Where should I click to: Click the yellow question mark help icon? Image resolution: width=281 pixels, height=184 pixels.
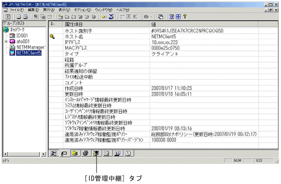tap(185, 17)
